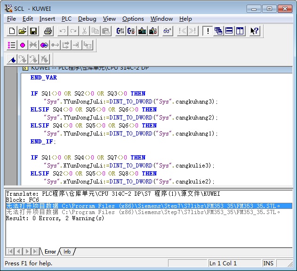The image size is (297, 271).
Task: Open the Options menu
Action: click(133, 19)
